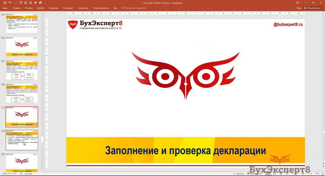Select slide 123 thumbnail
The image size is (325, 176).
click(x=22, y=23)
